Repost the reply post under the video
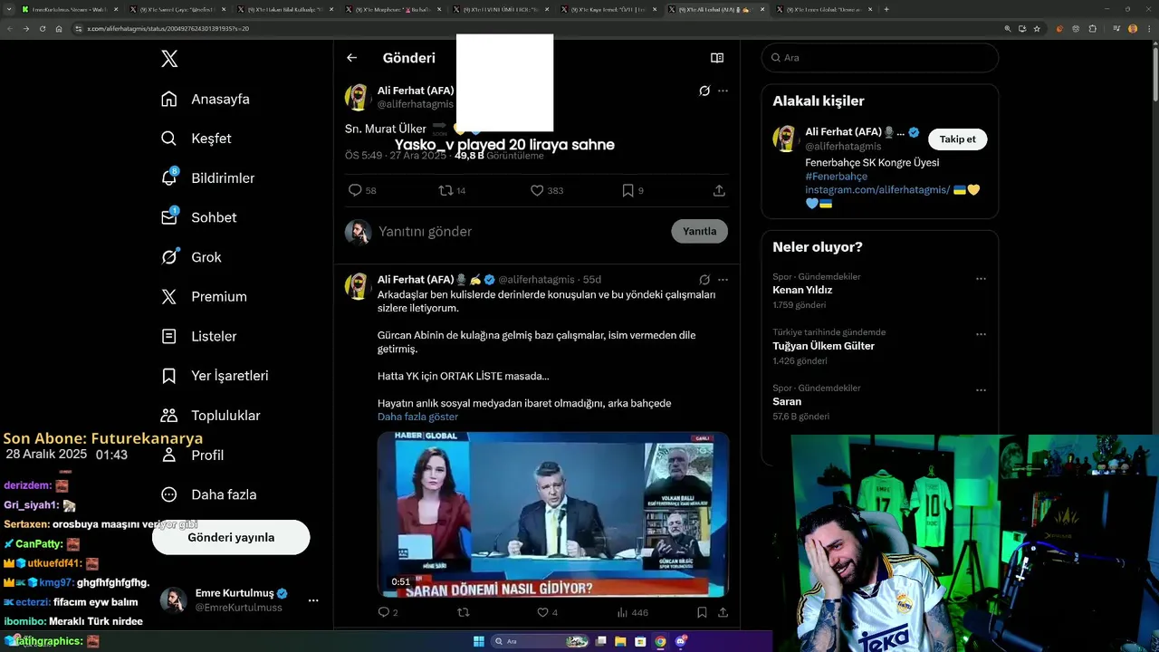Image resolution: width=1159 pixels, height=652 pixels. coord(464,612)
